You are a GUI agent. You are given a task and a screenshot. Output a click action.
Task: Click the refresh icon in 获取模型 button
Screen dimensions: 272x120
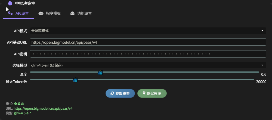[112, 93]
